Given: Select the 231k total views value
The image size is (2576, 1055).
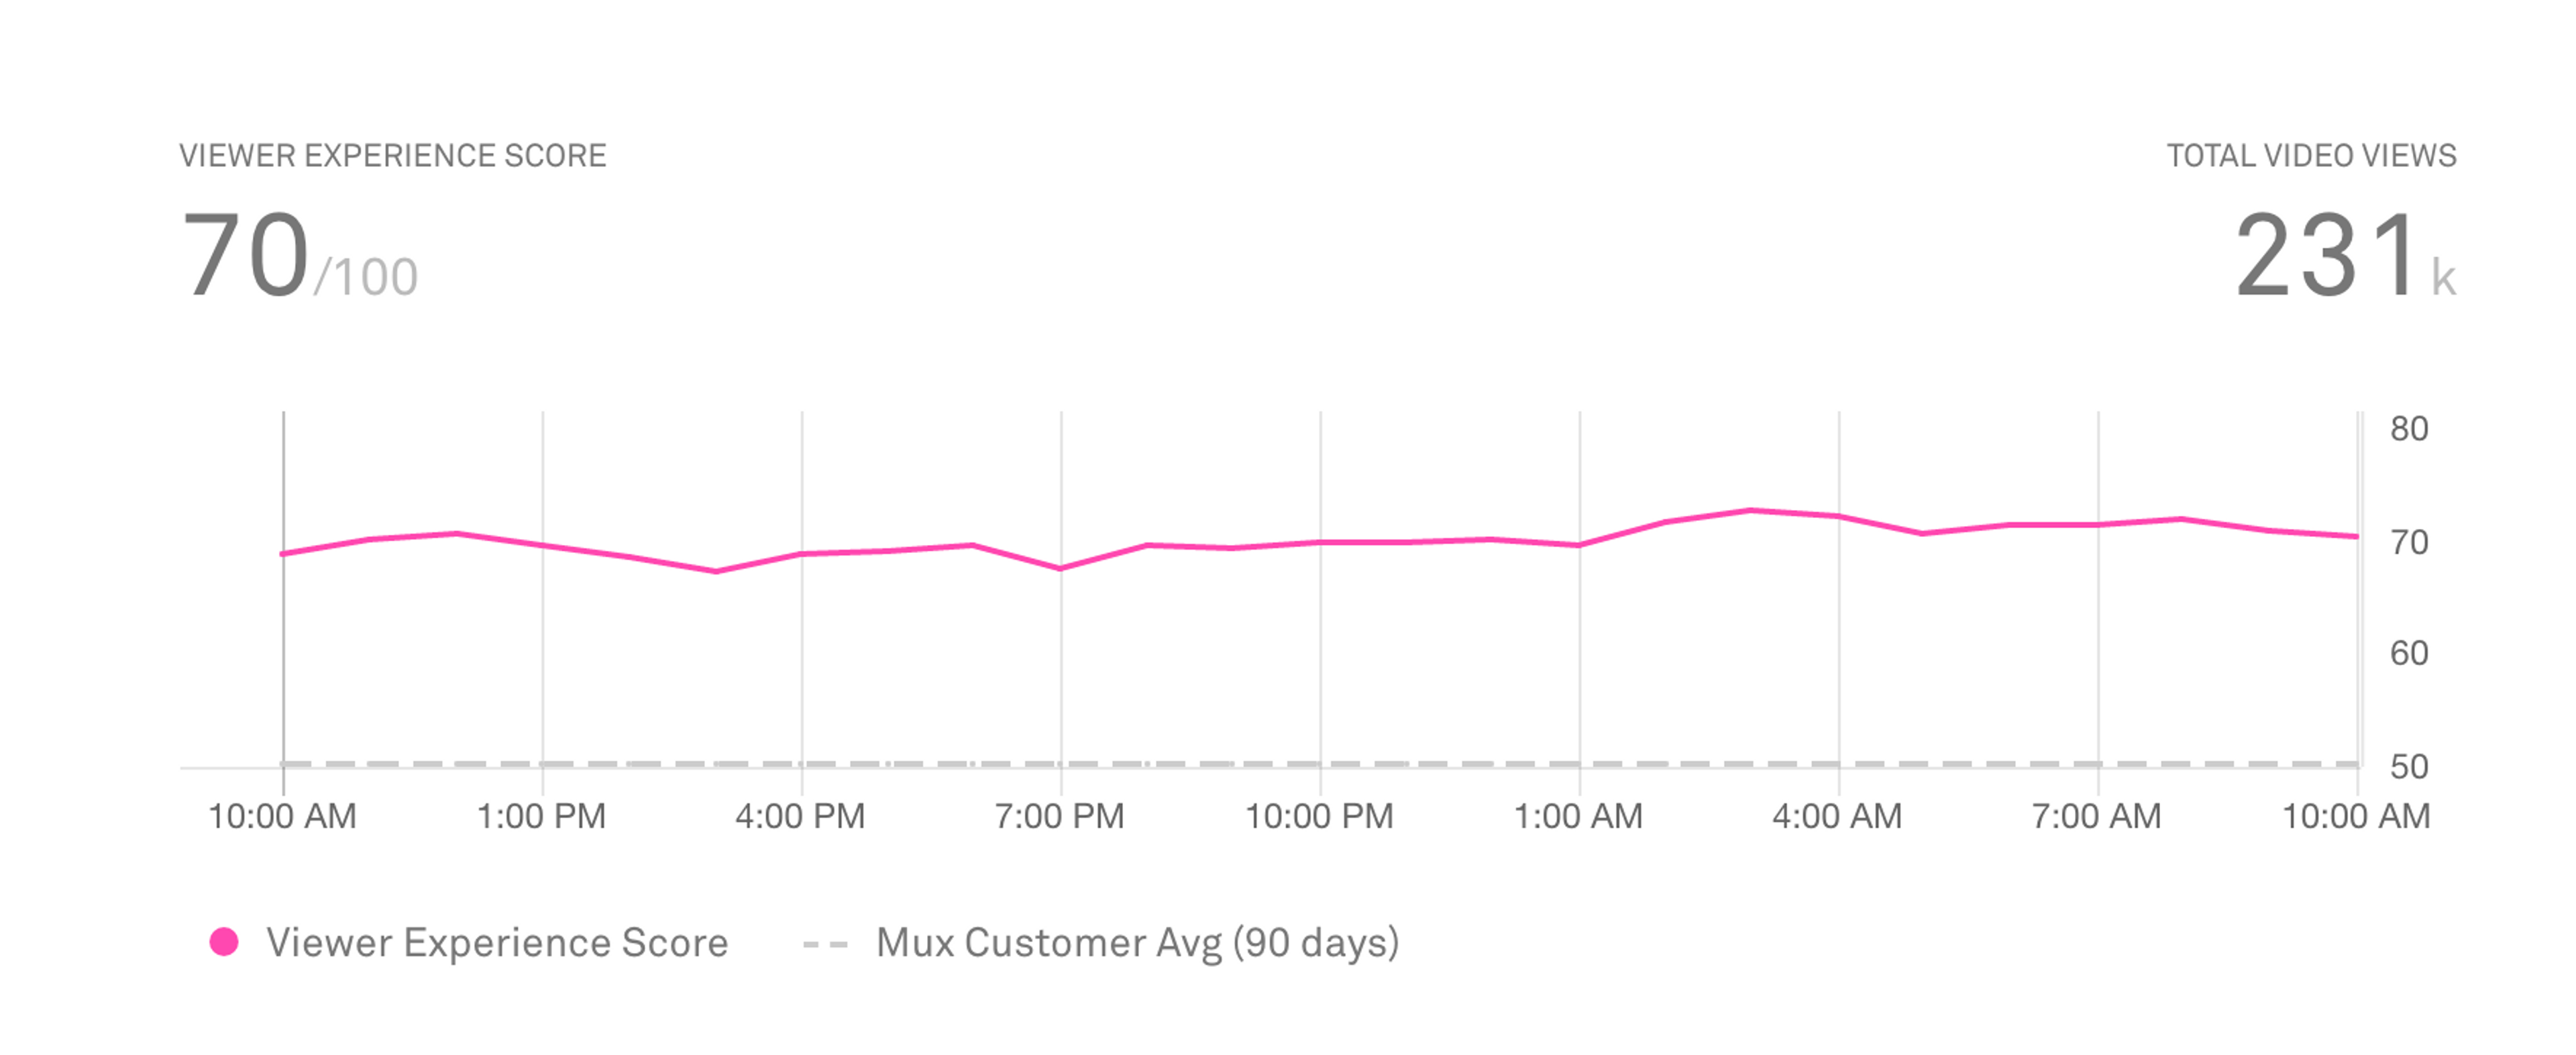Looking at the screenshot, I should tap(2345, 256).
